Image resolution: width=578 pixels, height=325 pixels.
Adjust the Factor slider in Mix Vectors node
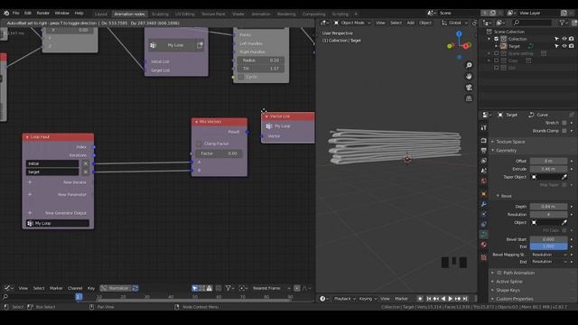coord(219,153)
